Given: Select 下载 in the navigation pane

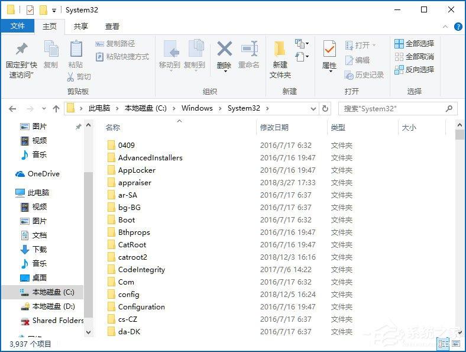Looking at the screenshot, I should pyautogui.click(x=33, y=249).
